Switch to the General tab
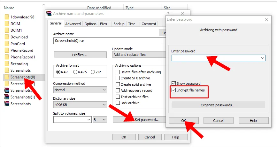277x147 pixels. [56, 23]
